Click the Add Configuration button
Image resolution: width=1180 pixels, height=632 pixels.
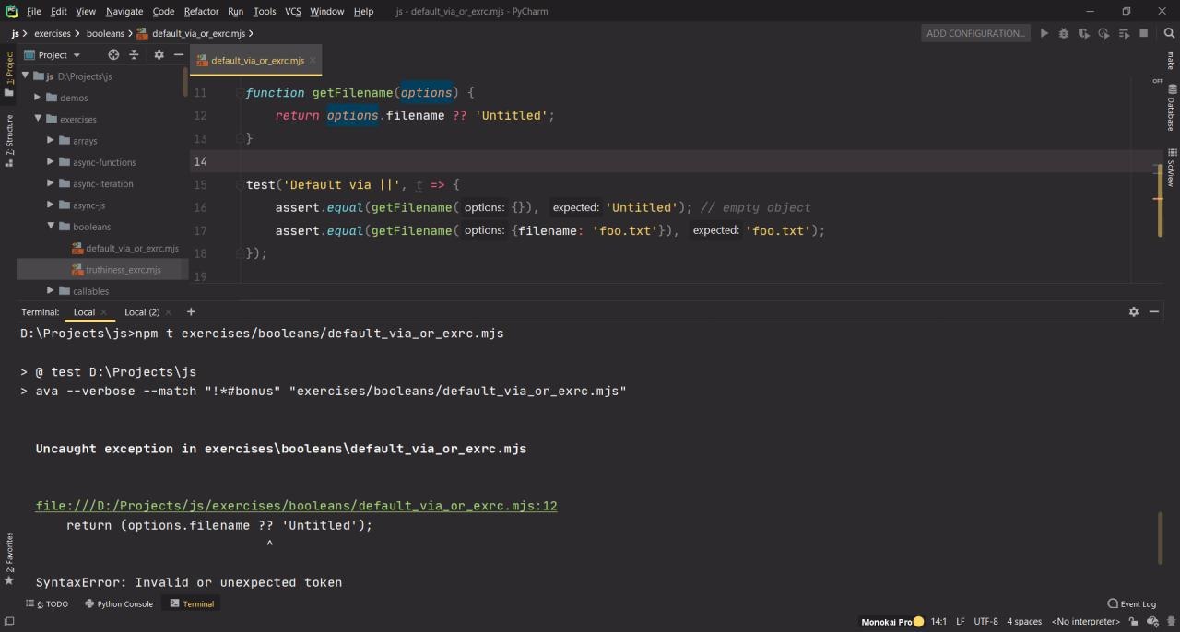[x=975, y=33]
